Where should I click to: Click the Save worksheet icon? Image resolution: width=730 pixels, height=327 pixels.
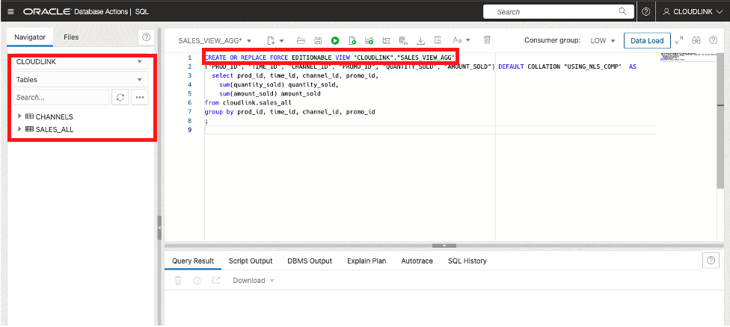318,40
